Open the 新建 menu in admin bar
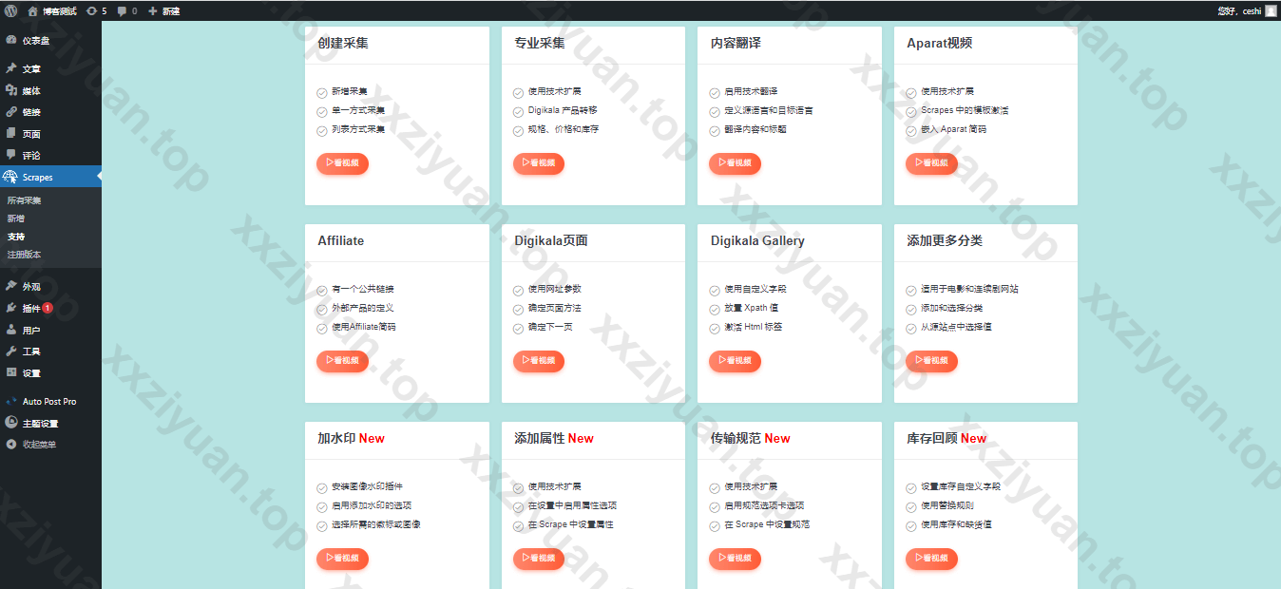This screenshot has height=589, width=1281. [164, 11]
